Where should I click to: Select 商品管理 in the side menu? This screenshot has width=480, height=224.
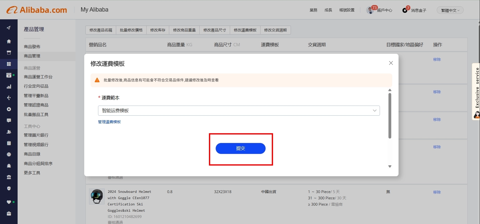32,56
